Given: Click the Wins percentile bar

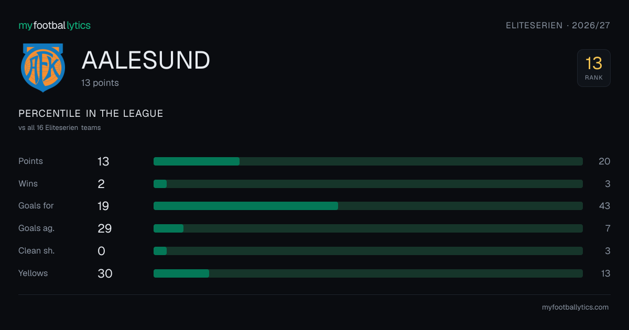Looking at the screenshot, I should coord(368,184).
